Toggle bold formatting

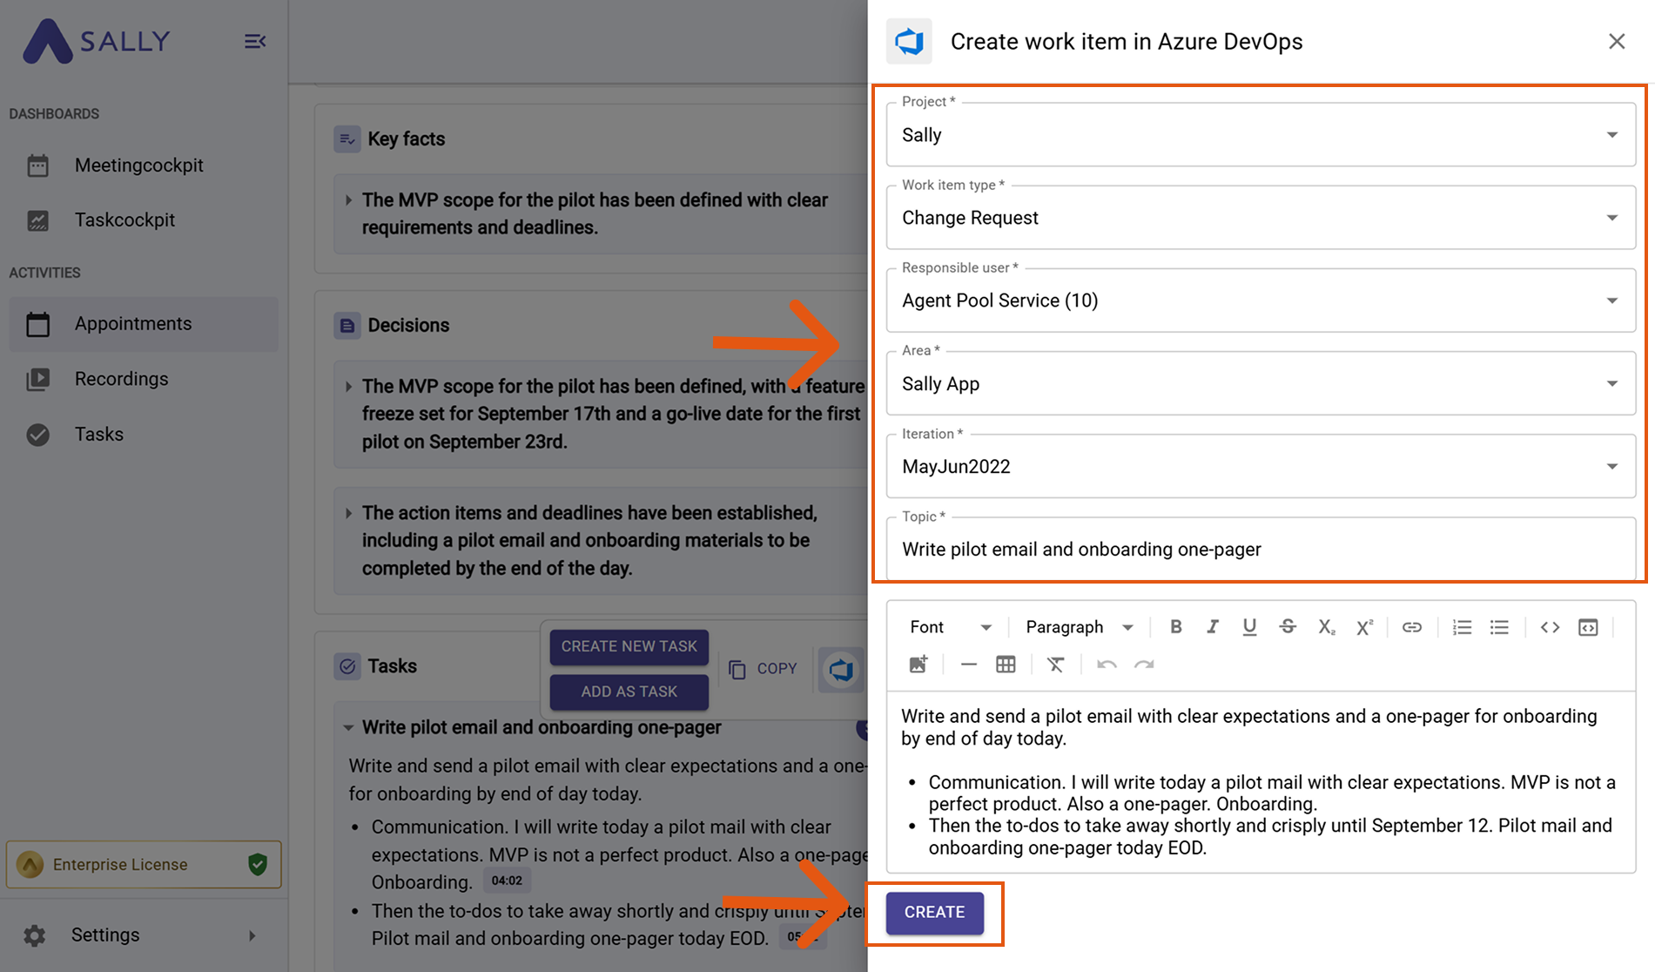1175,627
